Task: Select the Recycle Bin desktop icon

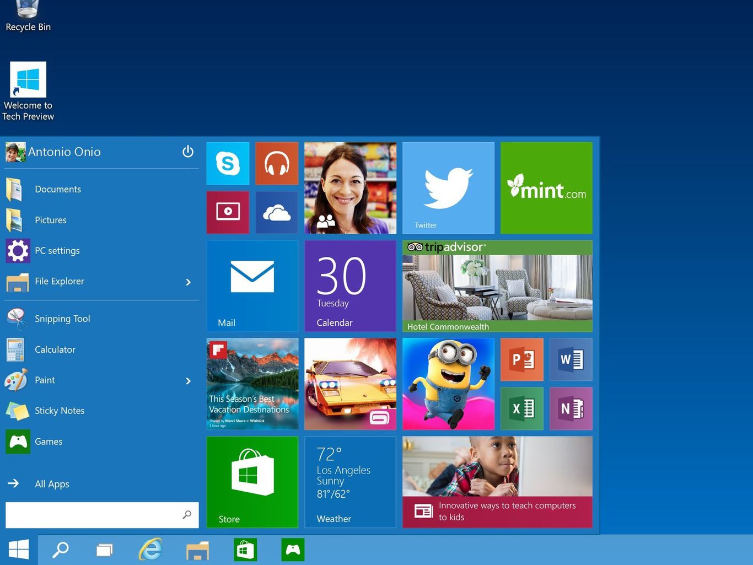Action: pos(28,17)
